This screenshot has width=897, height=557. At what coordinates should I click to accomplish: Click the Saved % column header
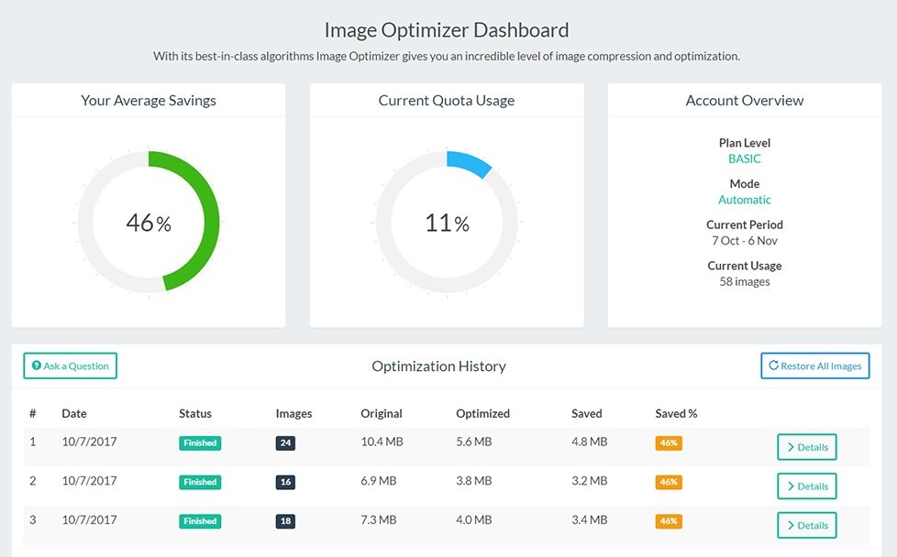click(676, 413)
